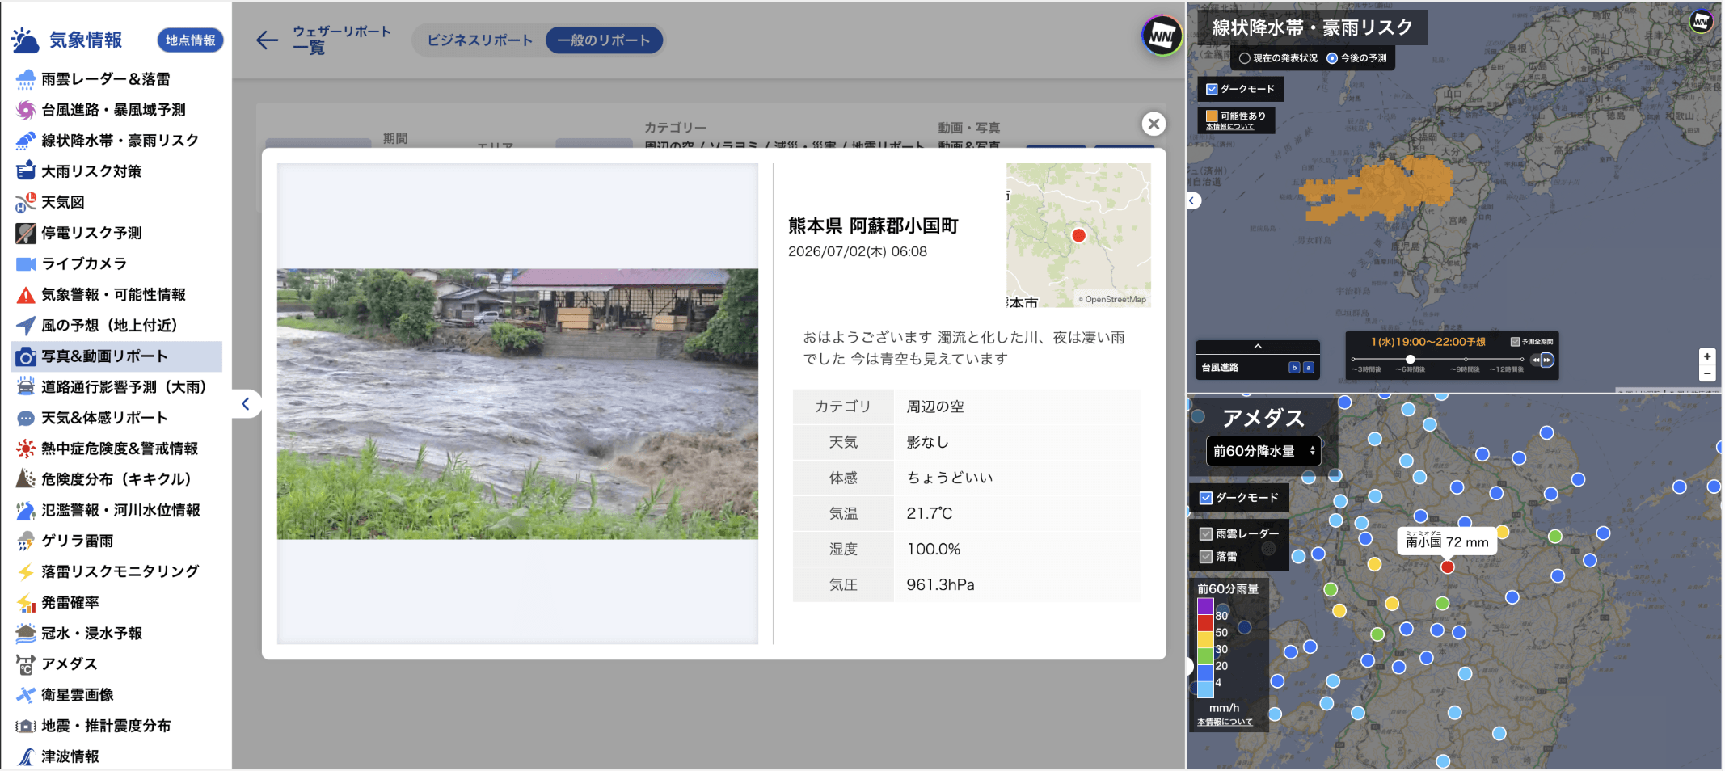Toggle ダークモード on heavy-rain risk map

[x=1212, y=90]
